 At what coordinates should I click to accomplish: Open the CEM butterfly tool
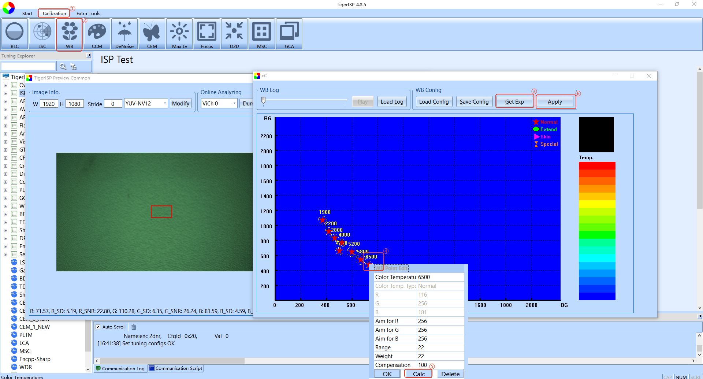(x=152, y=34)
